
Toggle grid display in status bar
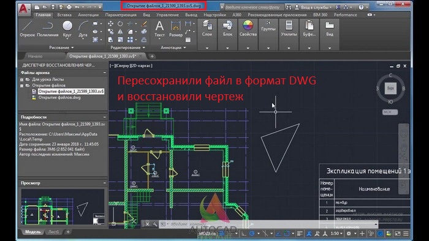(222, 234)
